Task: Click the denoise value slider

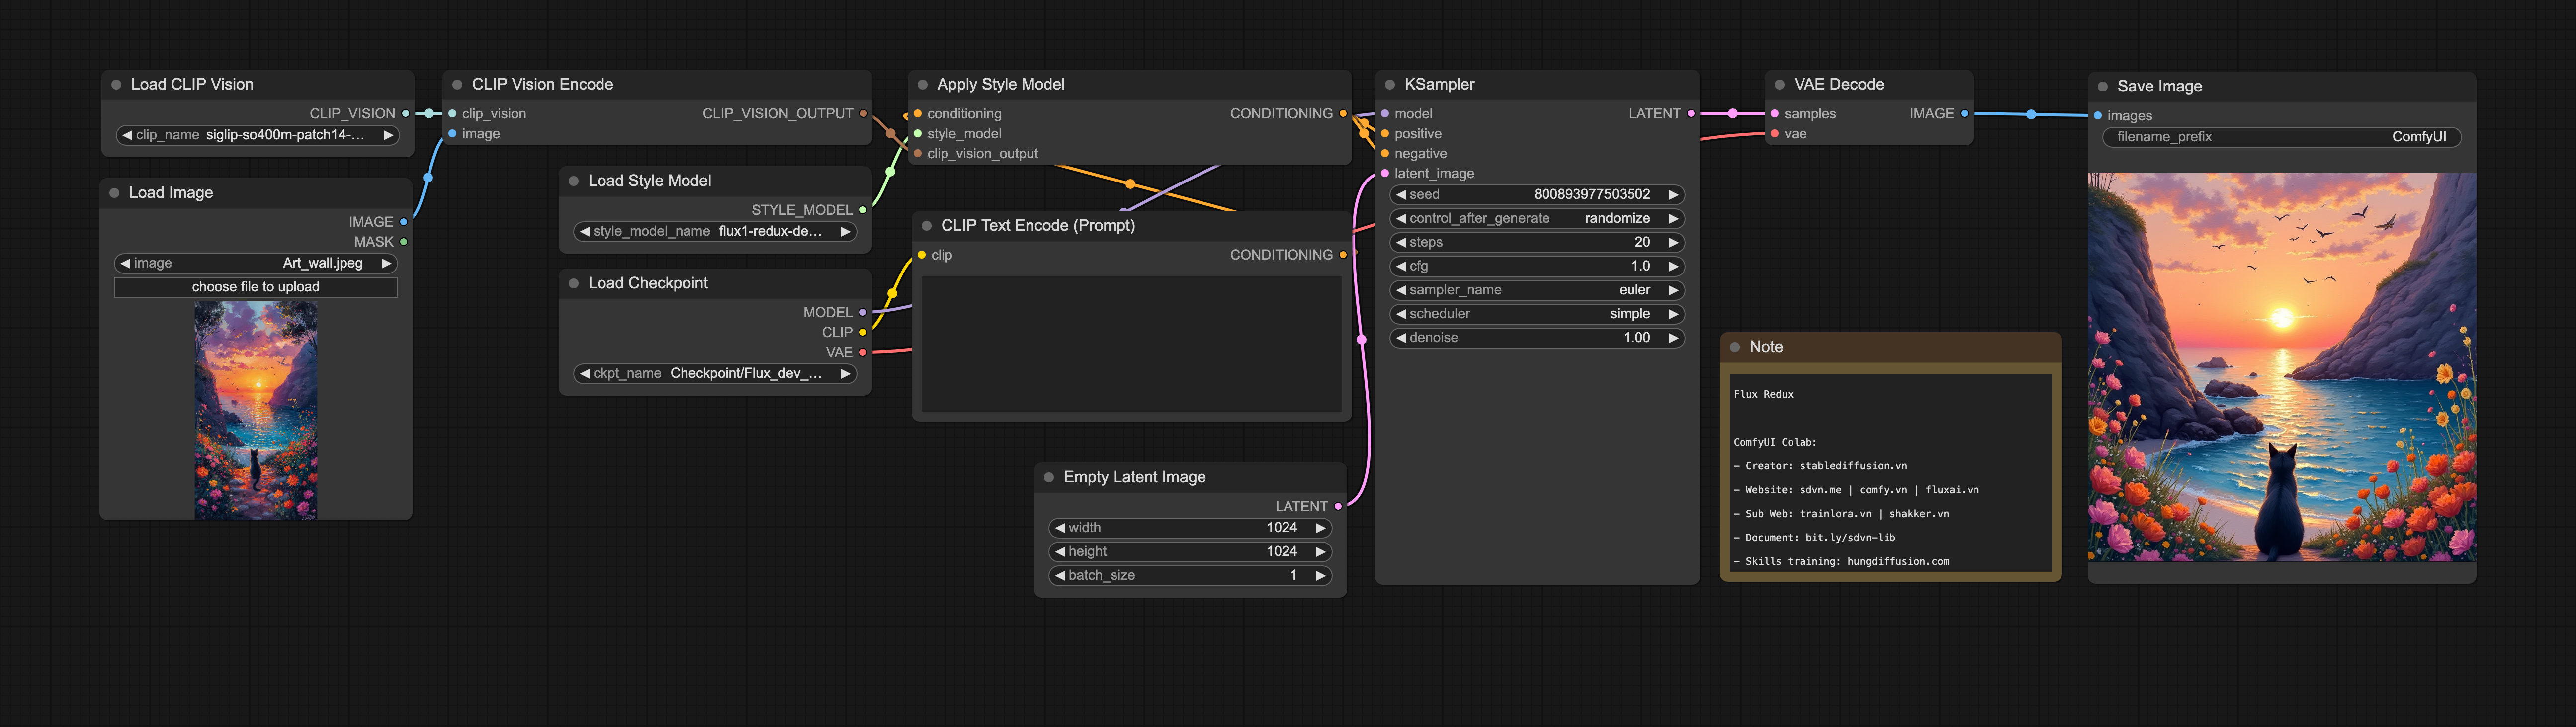Action: point(1536,338)
